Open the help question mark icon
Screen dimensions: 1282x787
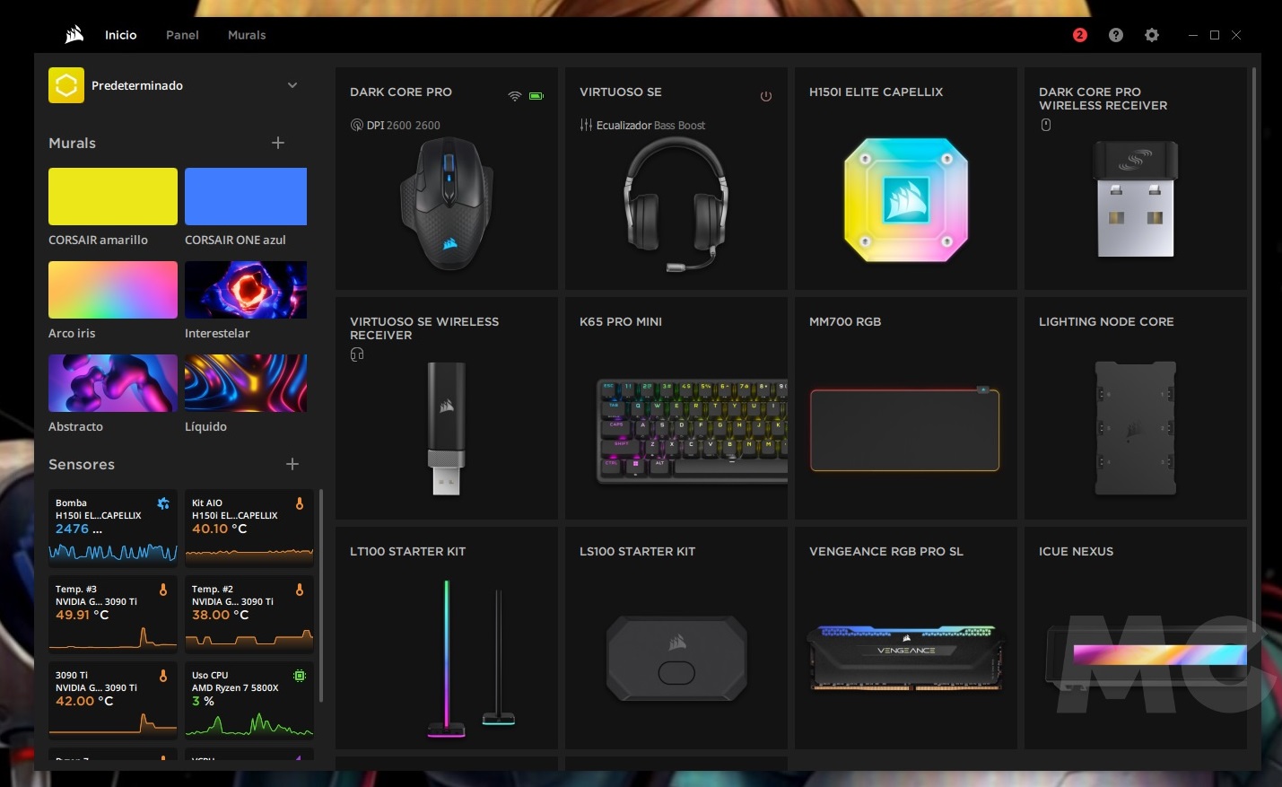point(1116,35)
